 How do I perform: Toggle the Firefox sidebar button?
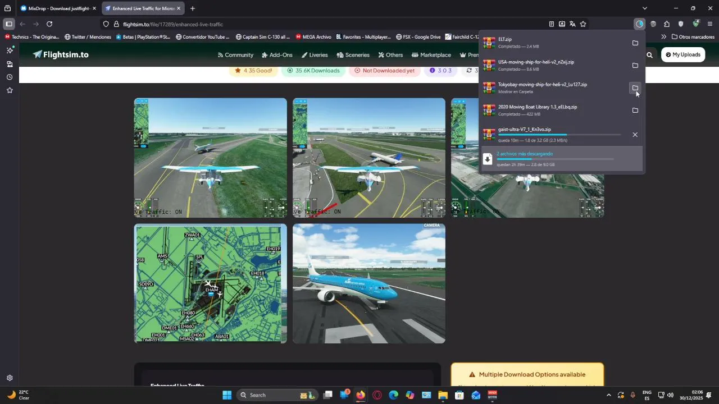pyautogui.click(x=8, y=24)
